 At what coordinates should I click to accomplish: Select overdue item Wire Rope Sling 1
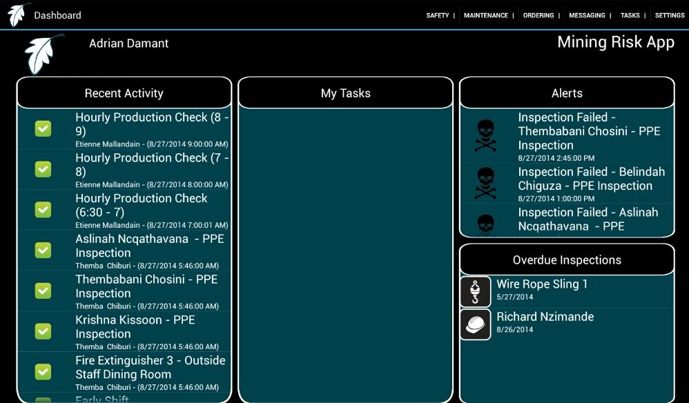[567, 291]
